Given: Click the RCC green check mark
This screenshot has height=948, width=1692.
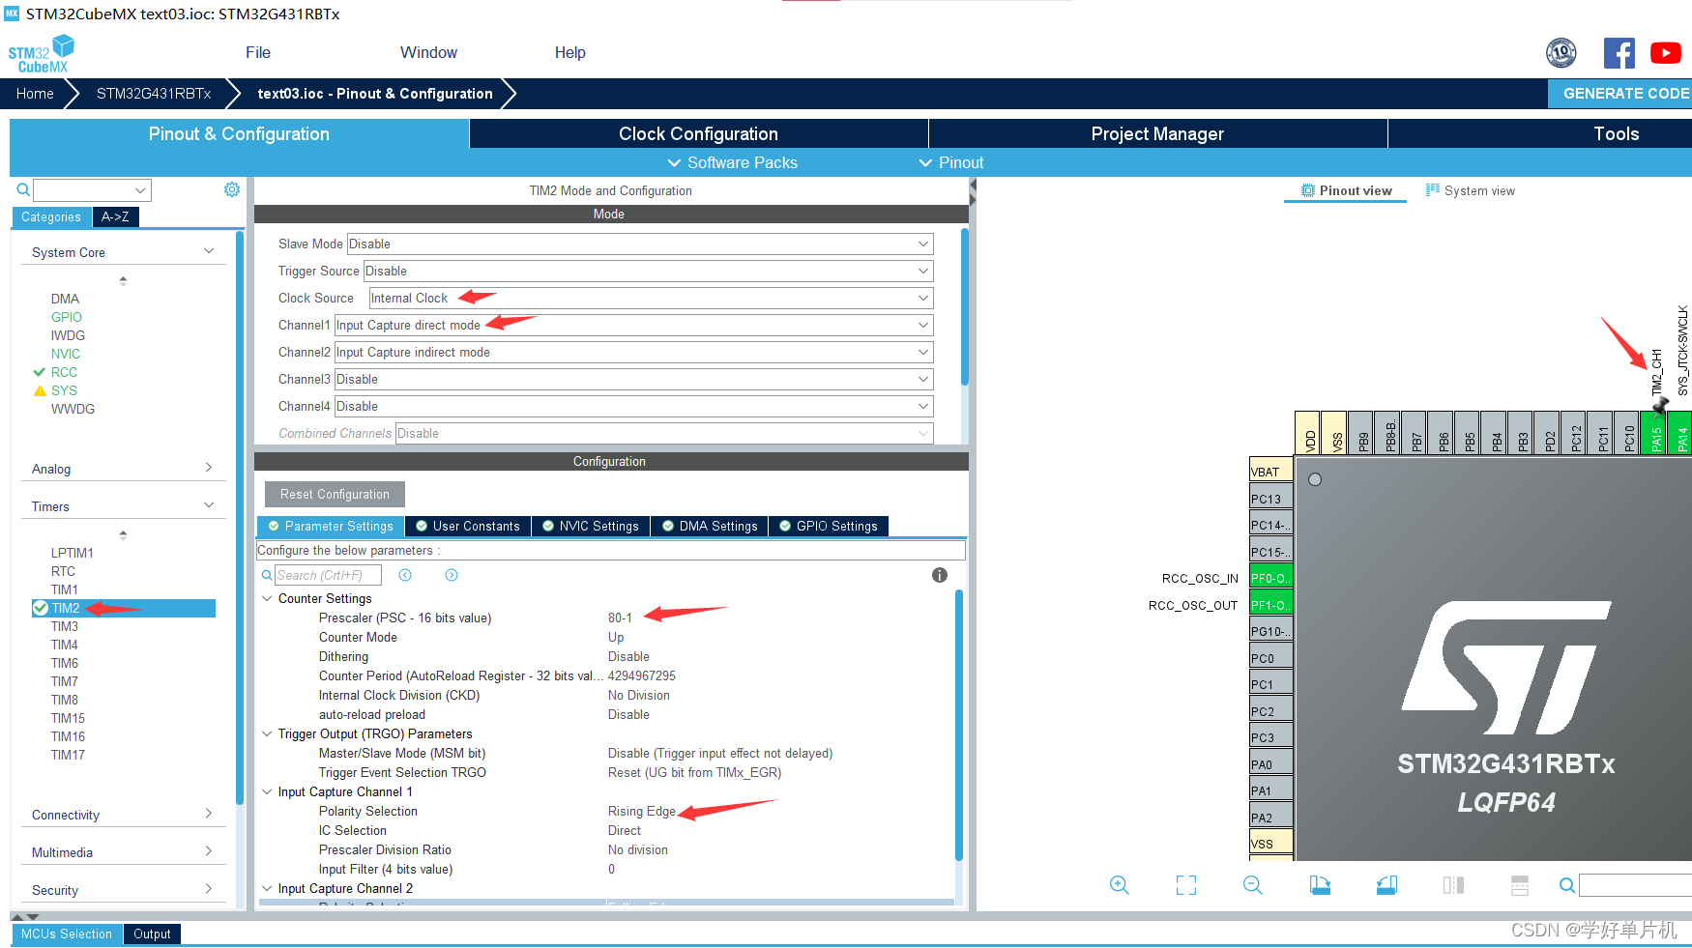Looking at the screenshot, I should [39, 372].
